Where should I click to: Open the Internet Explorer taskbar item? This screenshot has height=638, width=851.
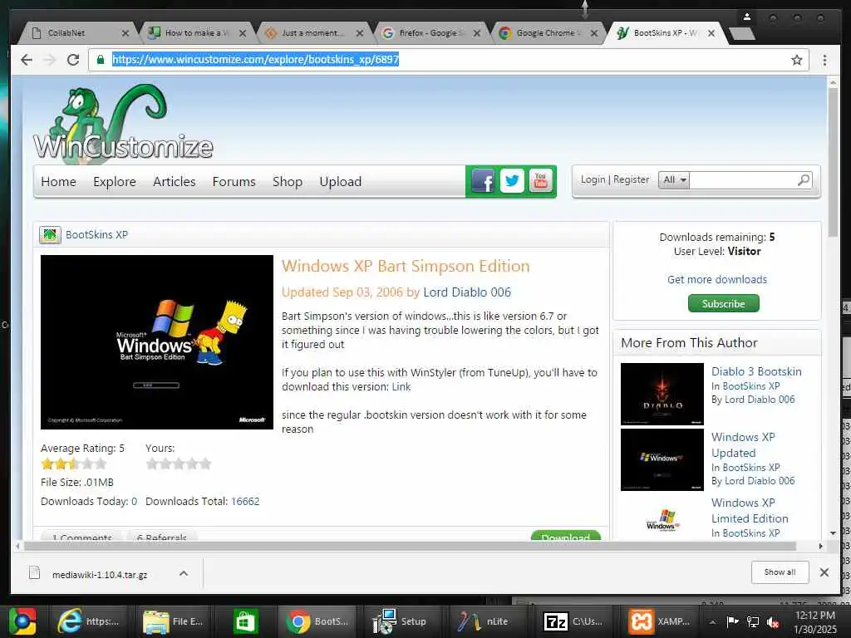(x=89, y=621)
